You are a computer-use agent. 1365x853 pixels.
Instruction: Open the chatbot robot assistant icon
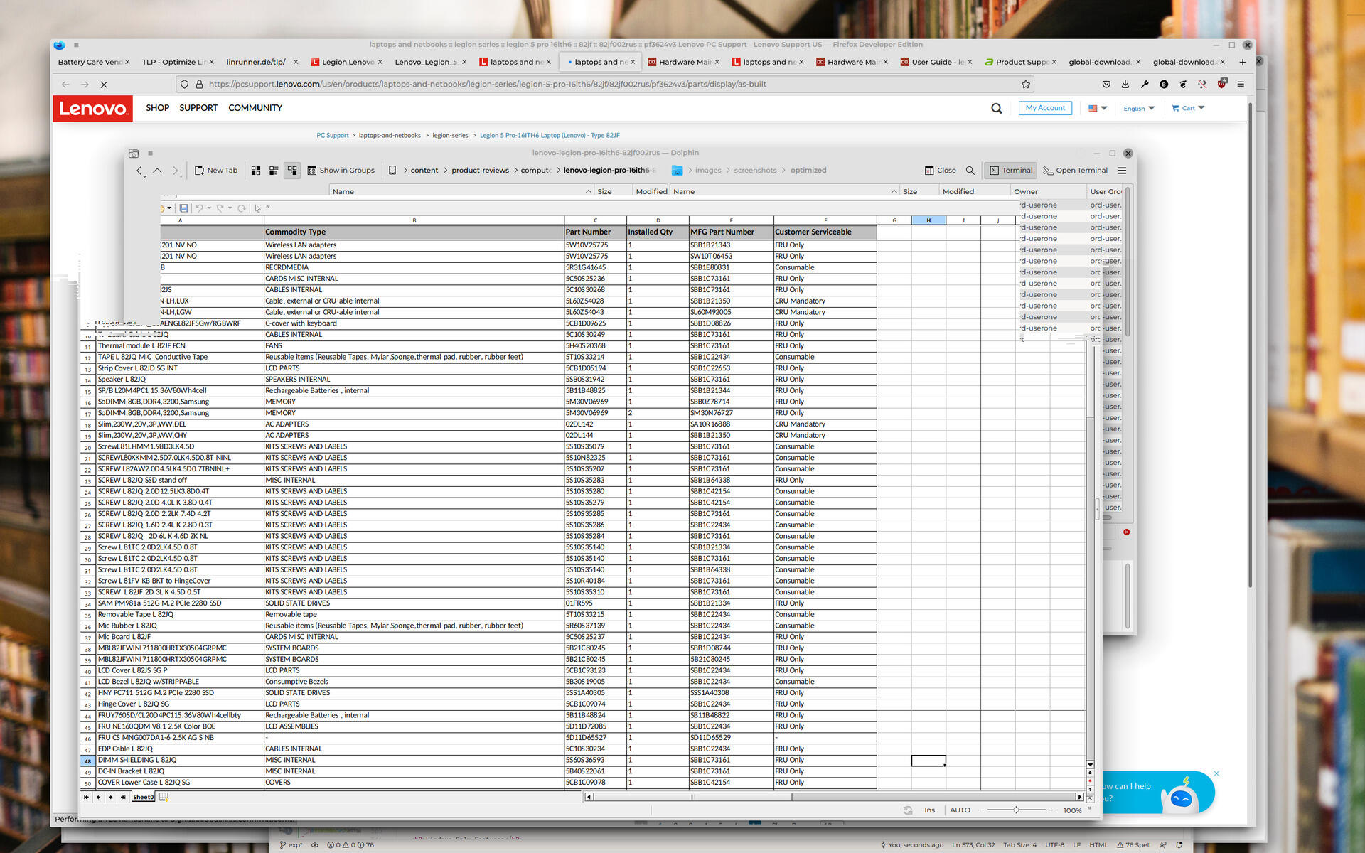pos(1181,796)
